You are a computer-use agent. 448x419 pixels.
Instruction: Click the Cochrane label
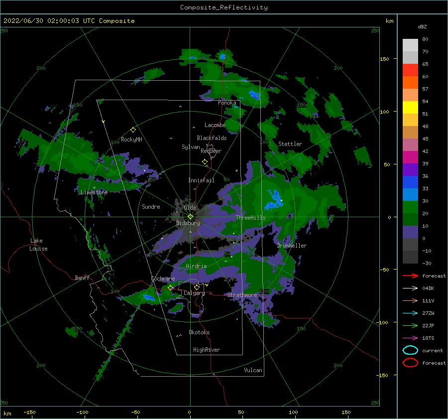click(x=163, y=279)
